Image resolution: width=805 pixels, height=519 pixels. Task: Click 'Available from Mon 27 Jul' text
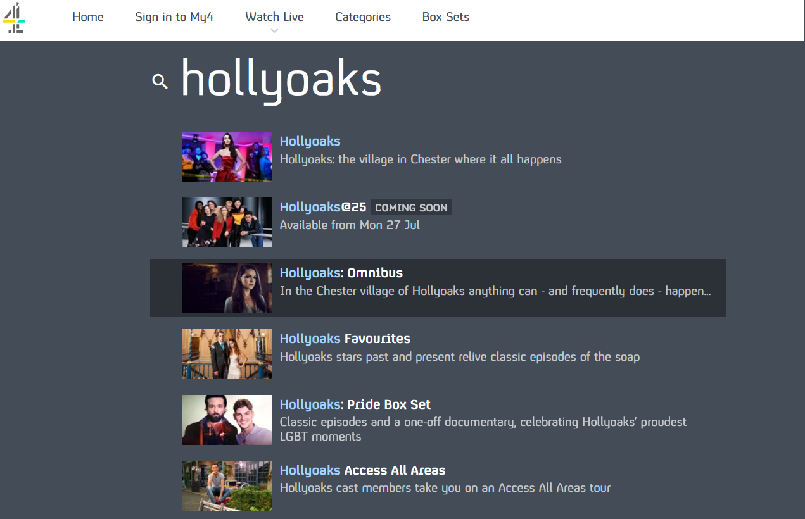coord(350,225)
